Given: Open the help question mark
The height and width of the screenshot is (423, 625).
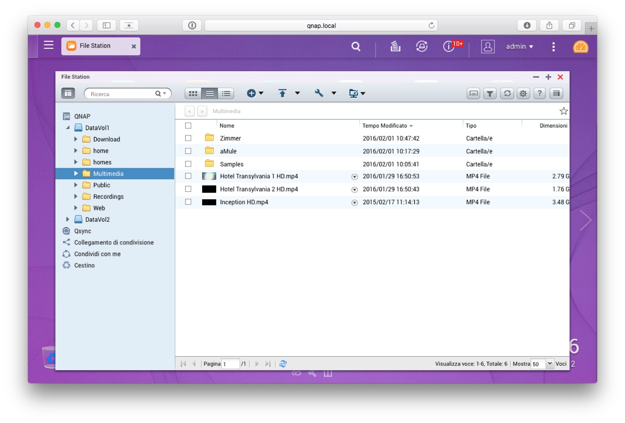Looking at the screenshot, I should [540, 94].
